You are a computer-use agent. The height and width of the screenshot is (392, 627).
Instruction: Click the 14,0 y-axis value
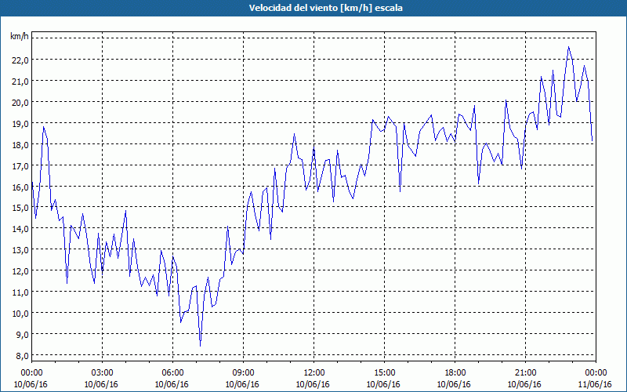coord(20,229)
